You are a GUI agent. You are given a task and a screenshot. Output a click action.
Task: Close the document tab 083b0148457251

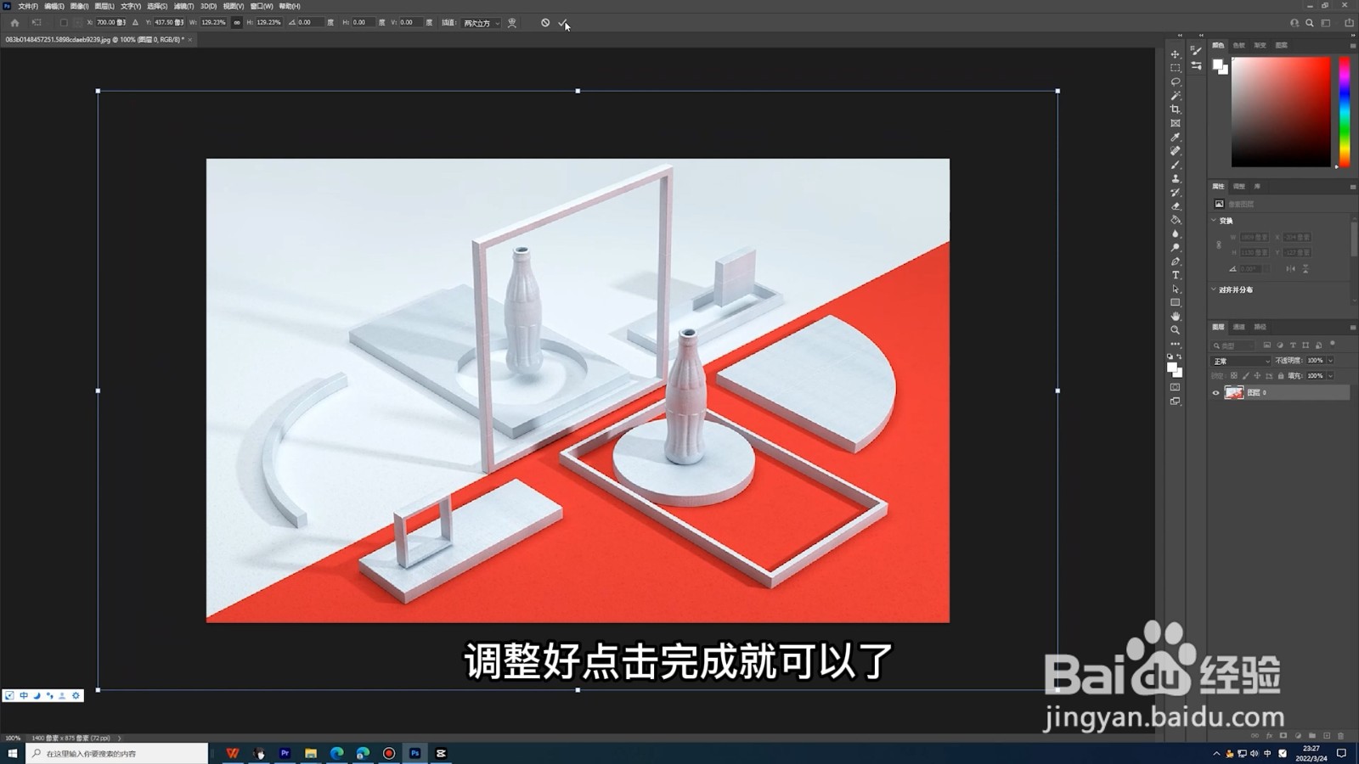point(189,40)
